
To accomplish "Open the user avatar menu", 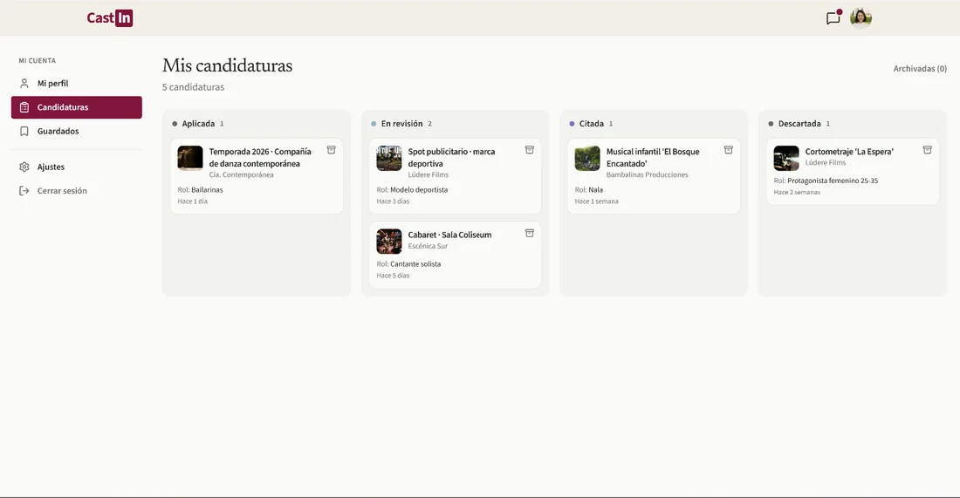I will click(x=861, y=17).
